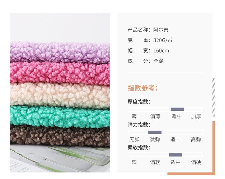Click the 加厚 label under thickness bar
The image size is (225, 179).
tap(196, 116)
